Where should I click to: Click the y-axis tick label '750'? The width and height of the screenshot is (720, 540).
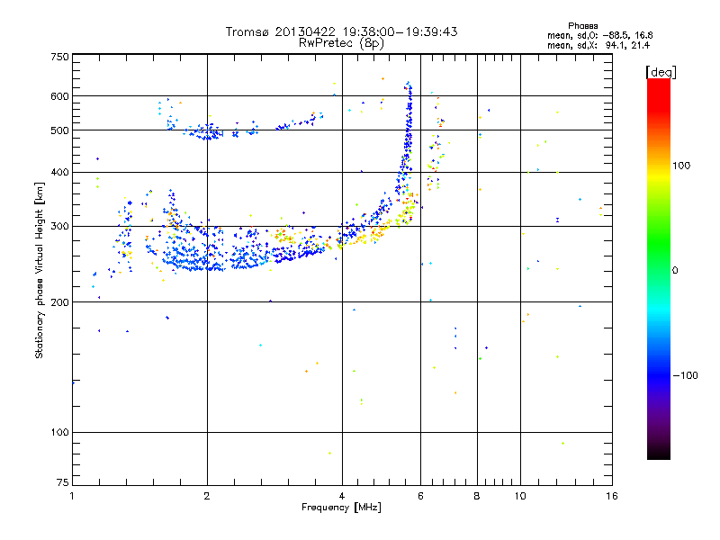[60, 57]
